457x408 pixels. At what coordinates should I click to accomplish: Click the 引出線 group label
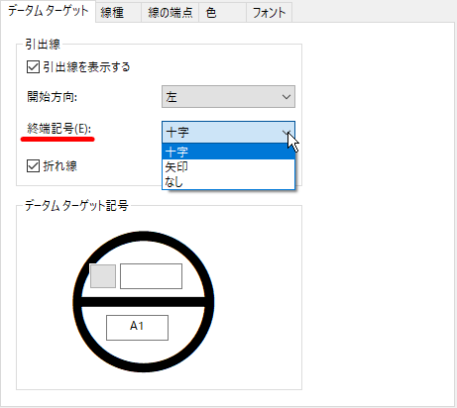tap(43, 45)
